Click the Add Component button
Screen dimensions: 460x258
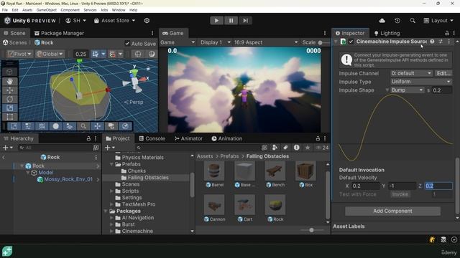[392, 211]
